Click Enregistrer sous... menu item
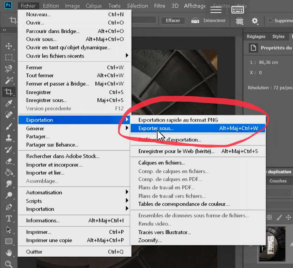The height and width of the screenshot is (268, 293). coord(74,100)
